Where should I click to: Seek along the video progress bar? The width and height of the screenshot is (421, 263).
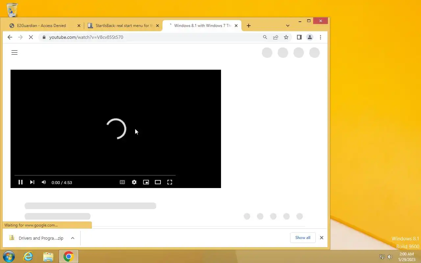coord(95,176)
